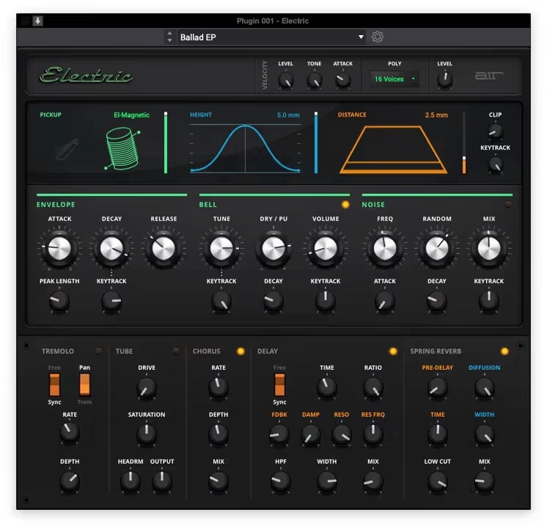Image resolution: width=547 pixels, height=529 pixels.
Task: Click the Chorus Mix knob
Action: click(219, 481)
